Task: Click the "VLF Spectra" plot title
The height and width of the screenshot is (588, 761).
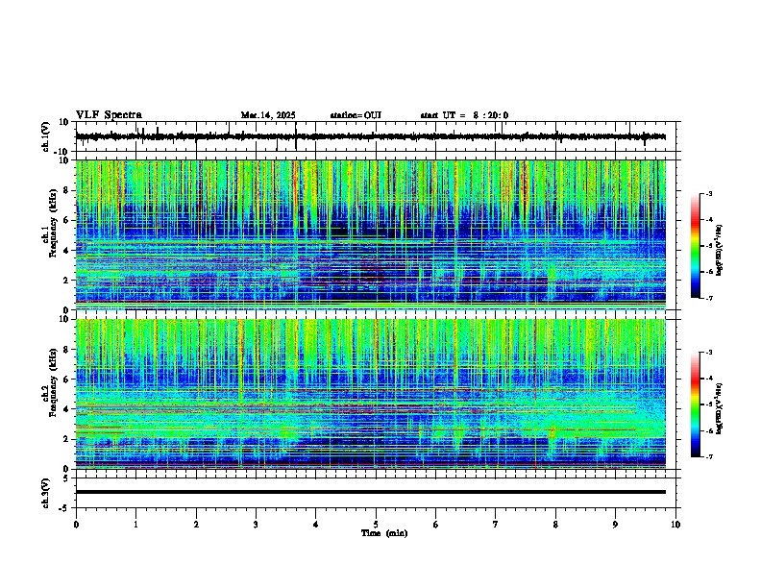Action: [109, 115]
